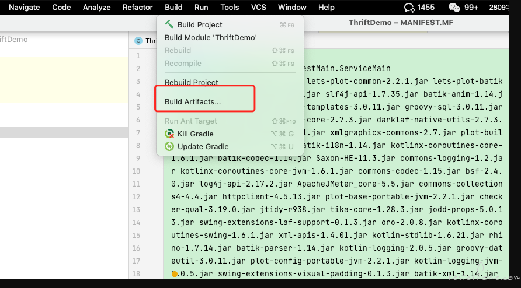Click Rebuild Project menu entry

click(230, 82)
